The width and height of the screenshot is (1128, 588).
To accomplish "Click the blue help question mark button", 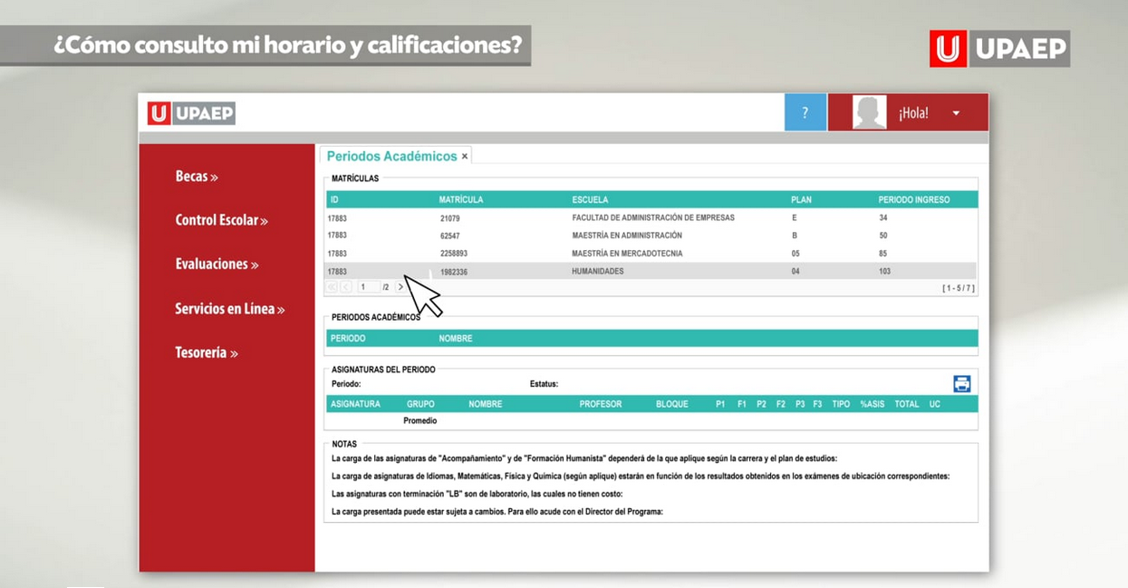I will [805, 112].
